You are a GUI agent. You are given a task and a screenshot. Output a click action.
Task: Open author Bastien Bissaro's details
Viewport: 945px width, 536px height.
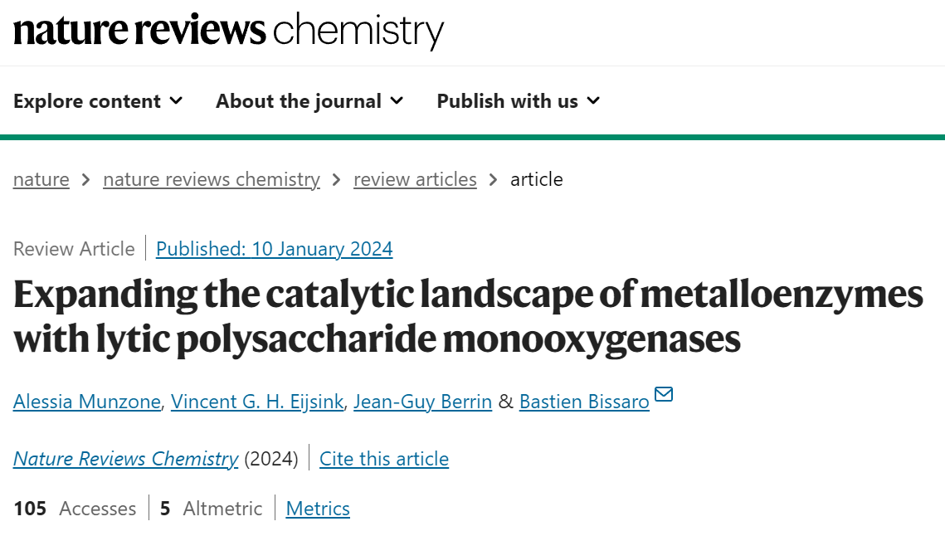click(x=585, y=402)
